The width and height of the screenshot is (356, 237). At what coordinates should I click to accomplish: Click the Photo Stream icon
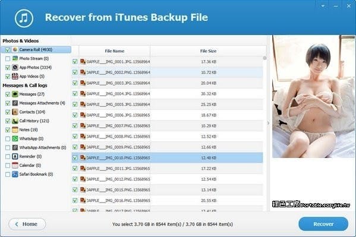coord(15,58)
